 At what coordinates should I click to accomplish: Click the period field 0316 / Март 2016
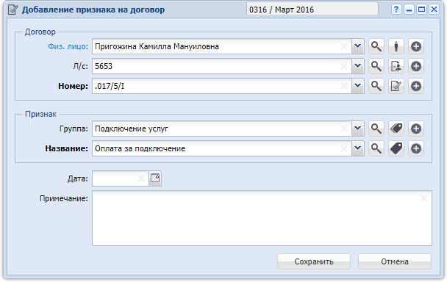click(x=312, y=10)
